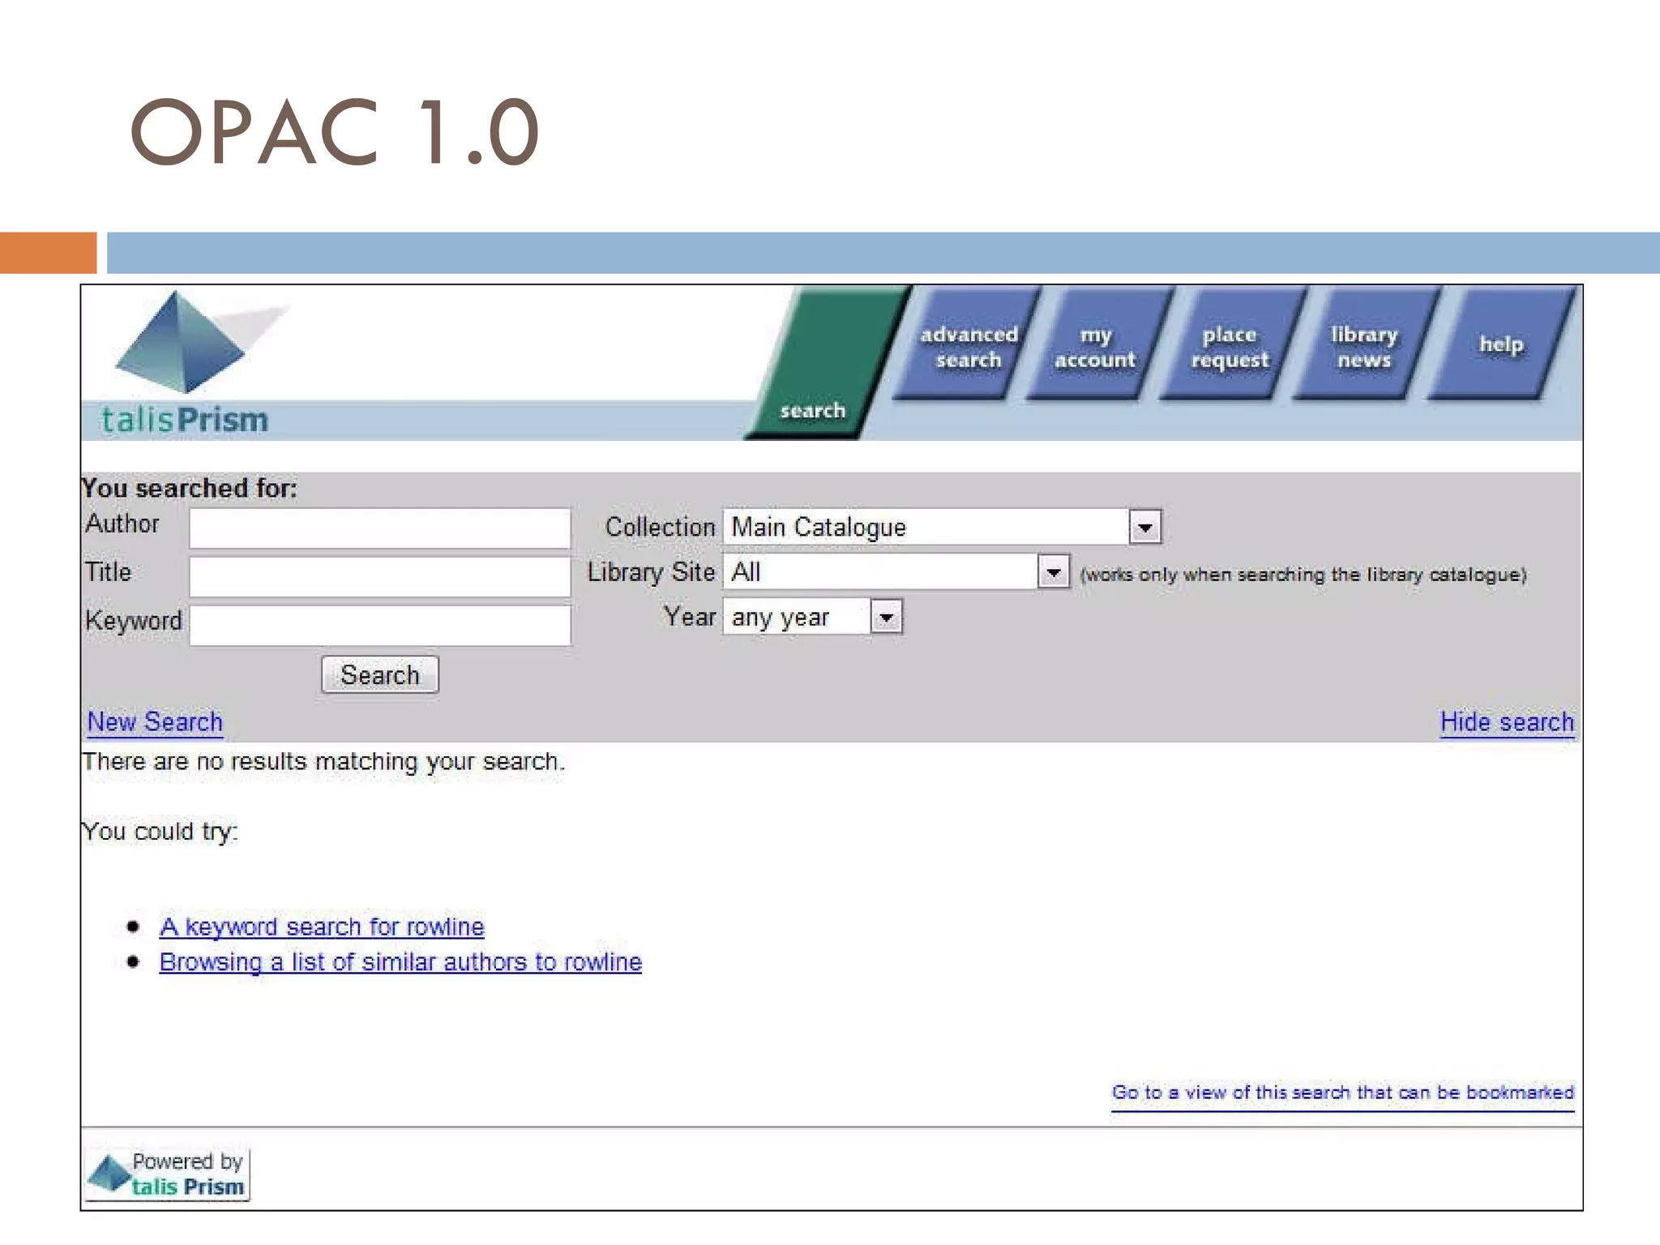The height and width of the screenshot is (1245, 1660).
Task: Click the Hide search link
Action: [1507, 721]
